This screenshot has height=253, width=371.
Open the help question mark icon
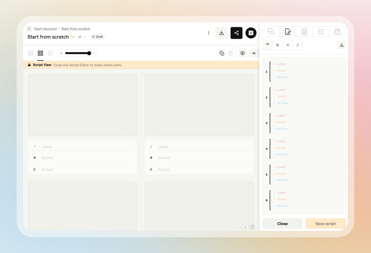coord(252,227)
